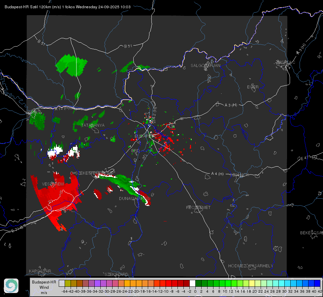Click the ÉRD town label
Image resolution: width=323 pixels, height=297 pixels.
[135, 151]
